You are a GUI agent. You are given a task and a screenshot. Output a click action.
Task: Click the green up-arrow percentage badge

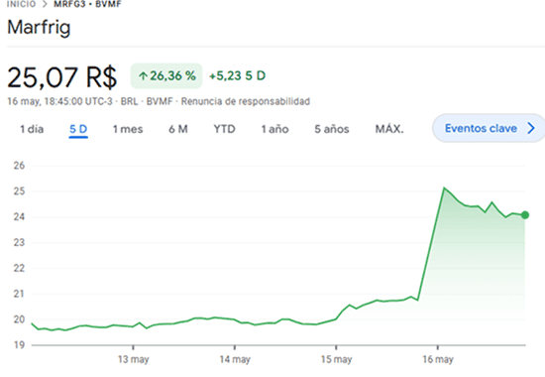pos(166,75)
